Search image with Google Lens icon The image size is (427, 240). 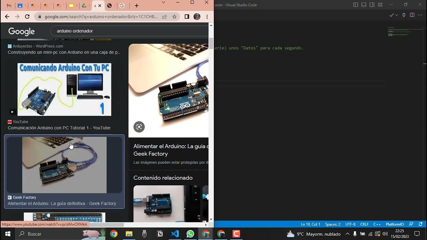(139, 127)
